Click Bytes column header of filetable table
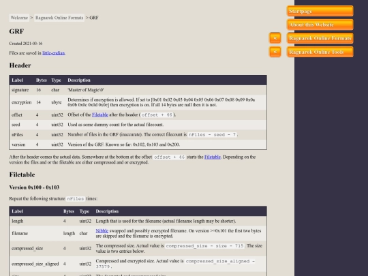 point(69,211)
